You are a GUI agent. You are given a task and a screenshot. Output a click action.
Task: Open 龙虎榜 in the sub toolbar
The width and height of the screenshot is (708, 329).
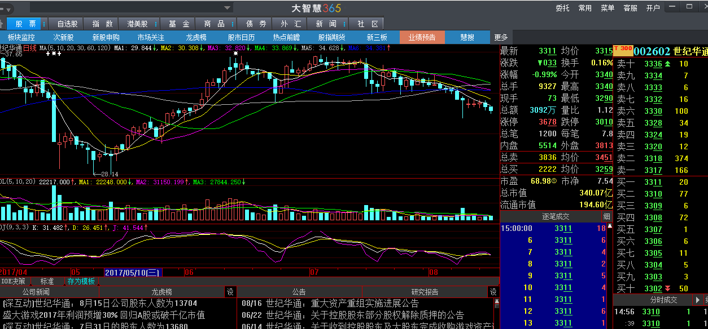coord(196,37)
